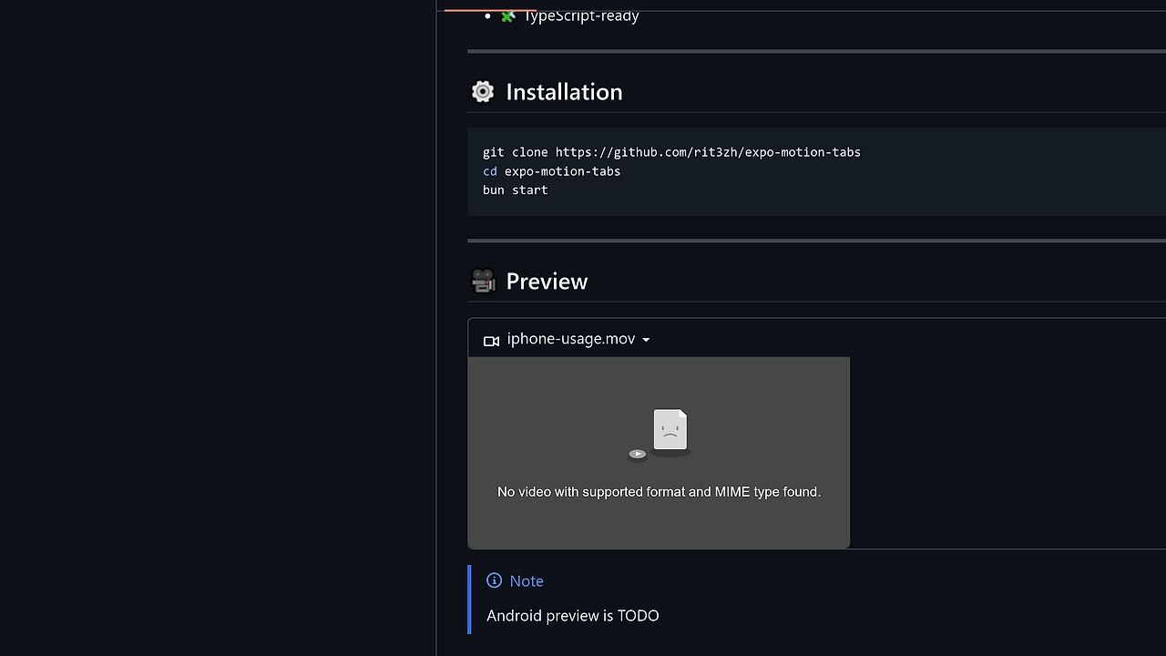
Task: Click the Installation heading
Action: pos(564,91)
